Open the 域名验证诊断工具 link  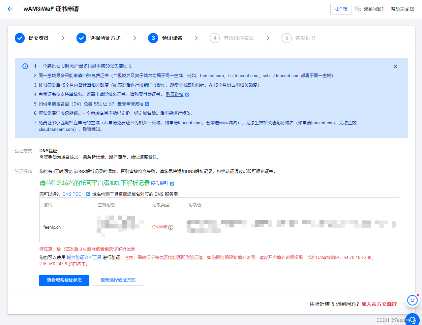point(84,257)
